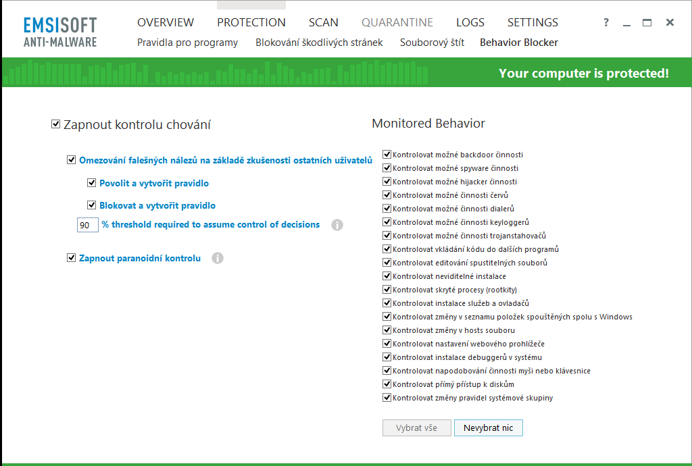Open help via question mark icon
Image resolution: width=692 pixels, height=466 pixels.
(606, 22)
